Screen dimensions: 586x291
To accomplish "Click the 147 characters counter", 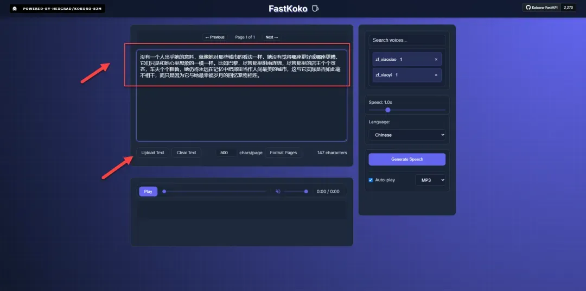I will tap(332, 153).
